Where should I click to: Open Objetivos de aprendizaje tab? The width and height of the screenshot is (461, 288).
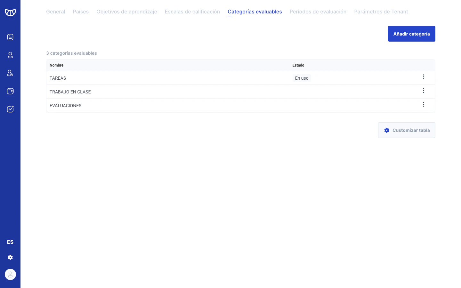click(127, 12)
